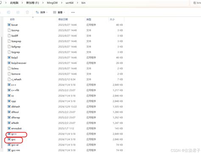Open the 排序 sort dropdown

(x=42, y=12)
